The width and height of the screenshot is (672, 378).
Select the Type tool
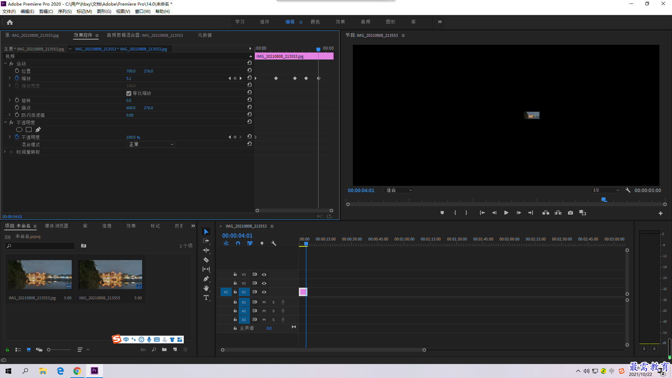206,297
